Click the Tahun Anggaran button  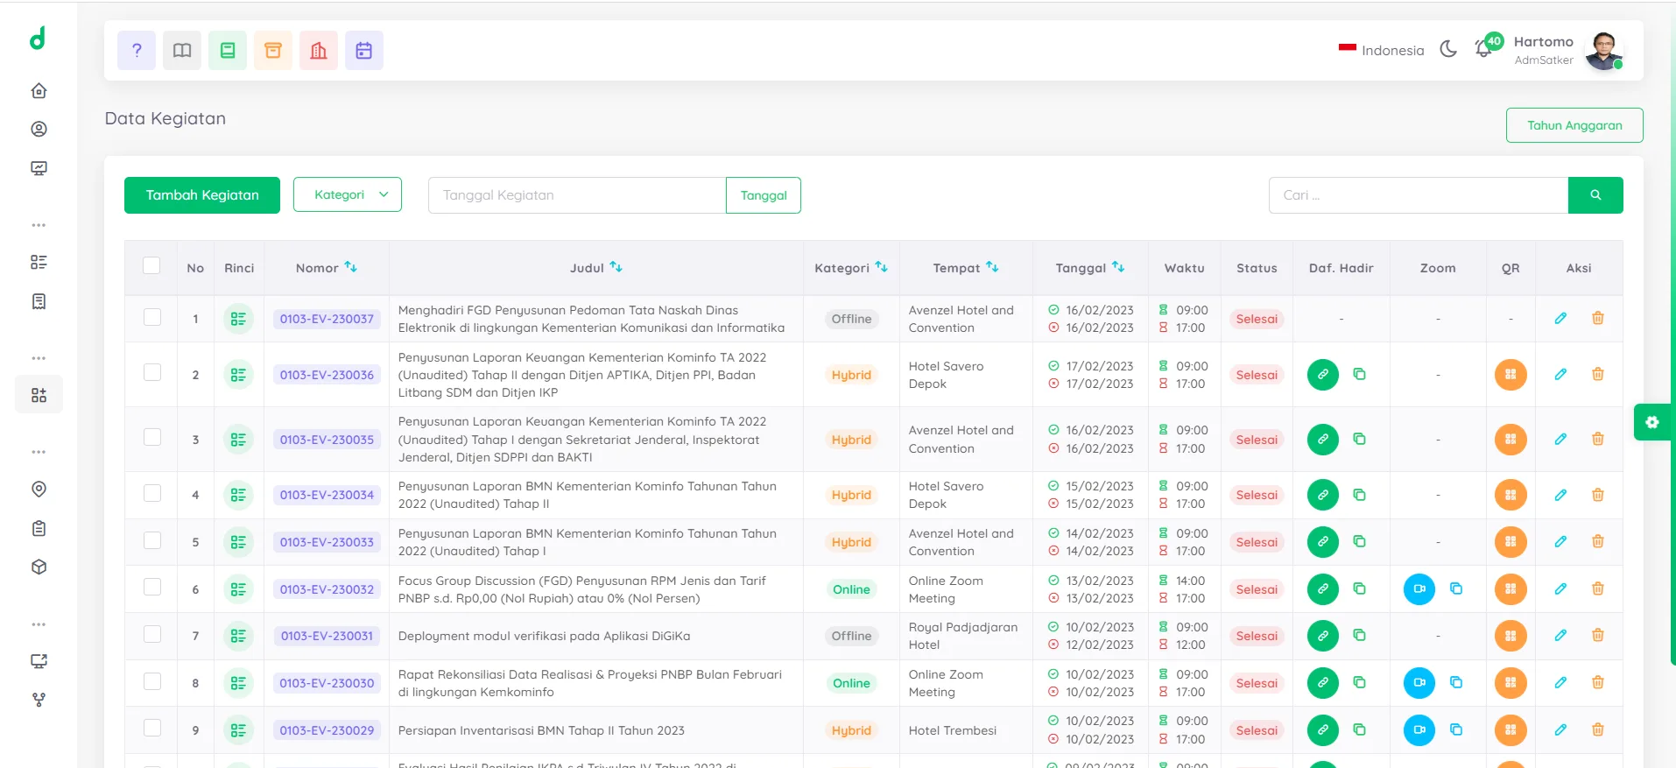coord(1574,125)
